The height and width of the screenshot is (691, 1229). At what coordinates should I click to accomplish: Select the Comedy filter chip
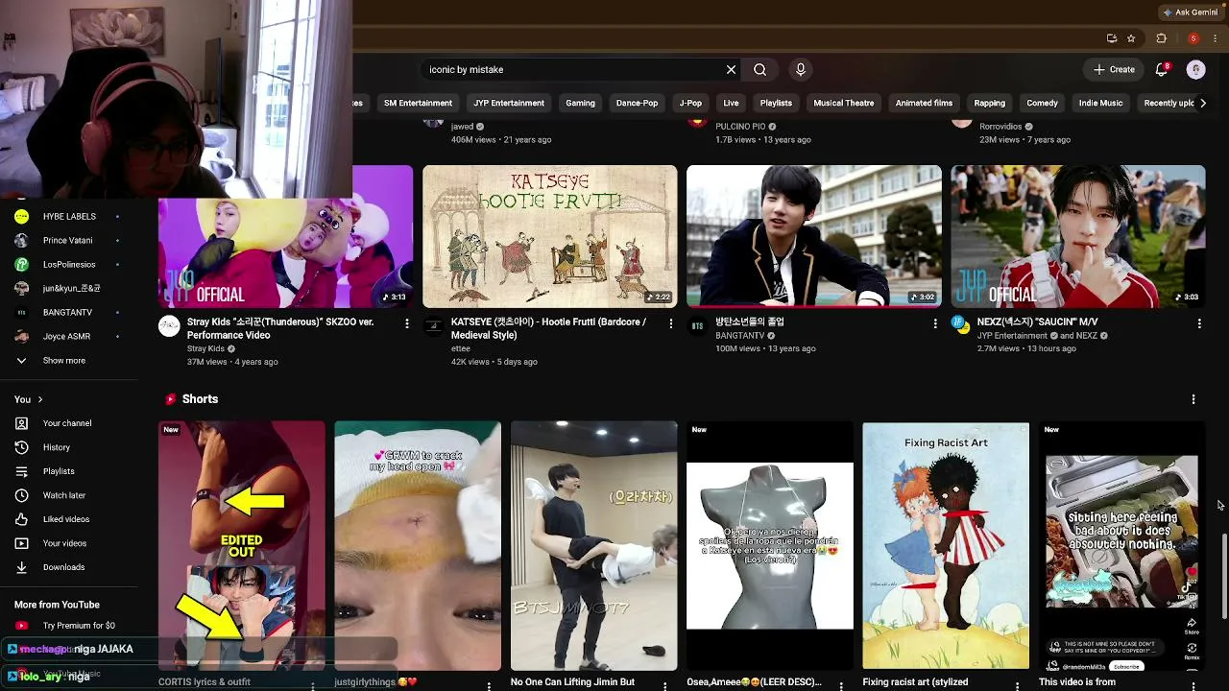1042,103
